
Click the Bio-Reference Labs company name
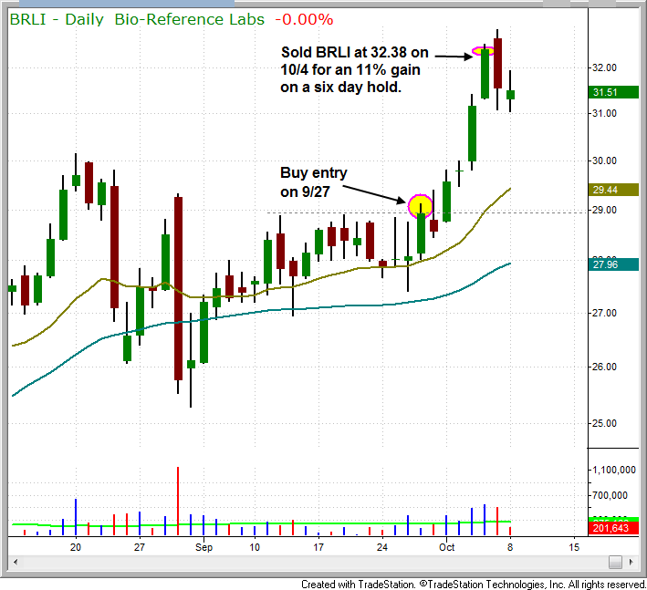(x=190, y=19)
